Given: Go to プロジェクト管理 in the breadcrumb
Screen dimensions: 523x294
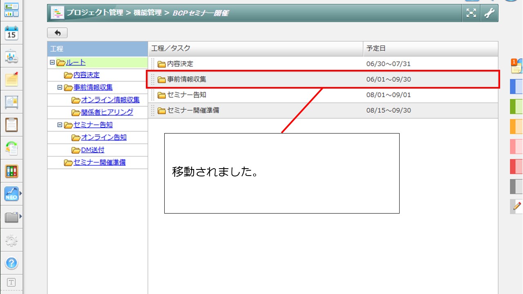Looking at the screenshot, I should pyautogui.click(x=95, y=13).
